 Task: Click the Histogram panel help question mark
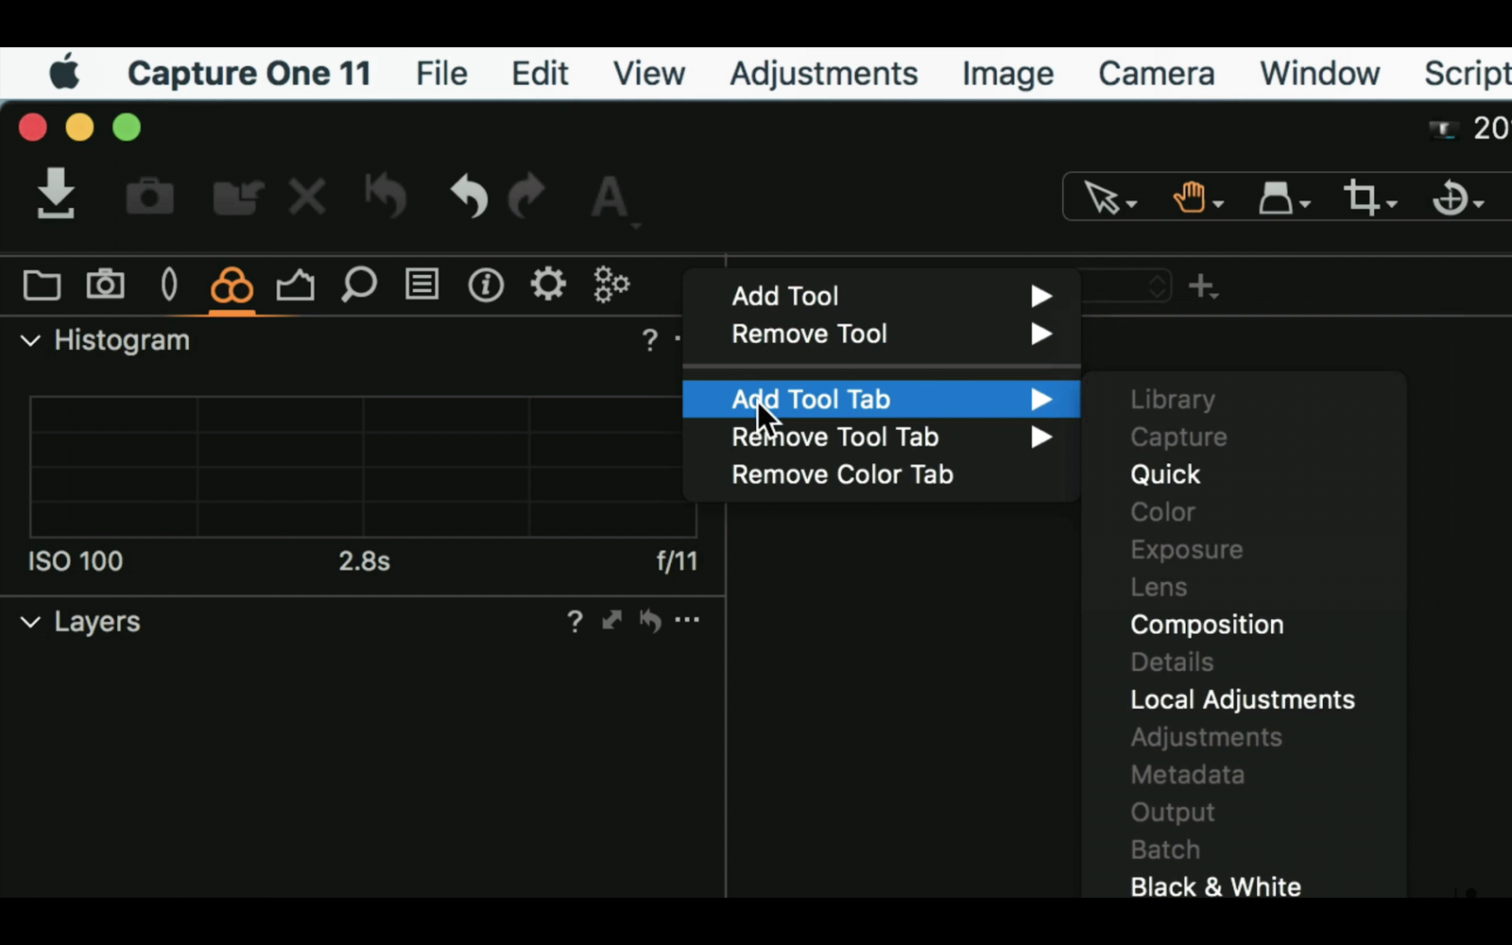click(649, 340)
